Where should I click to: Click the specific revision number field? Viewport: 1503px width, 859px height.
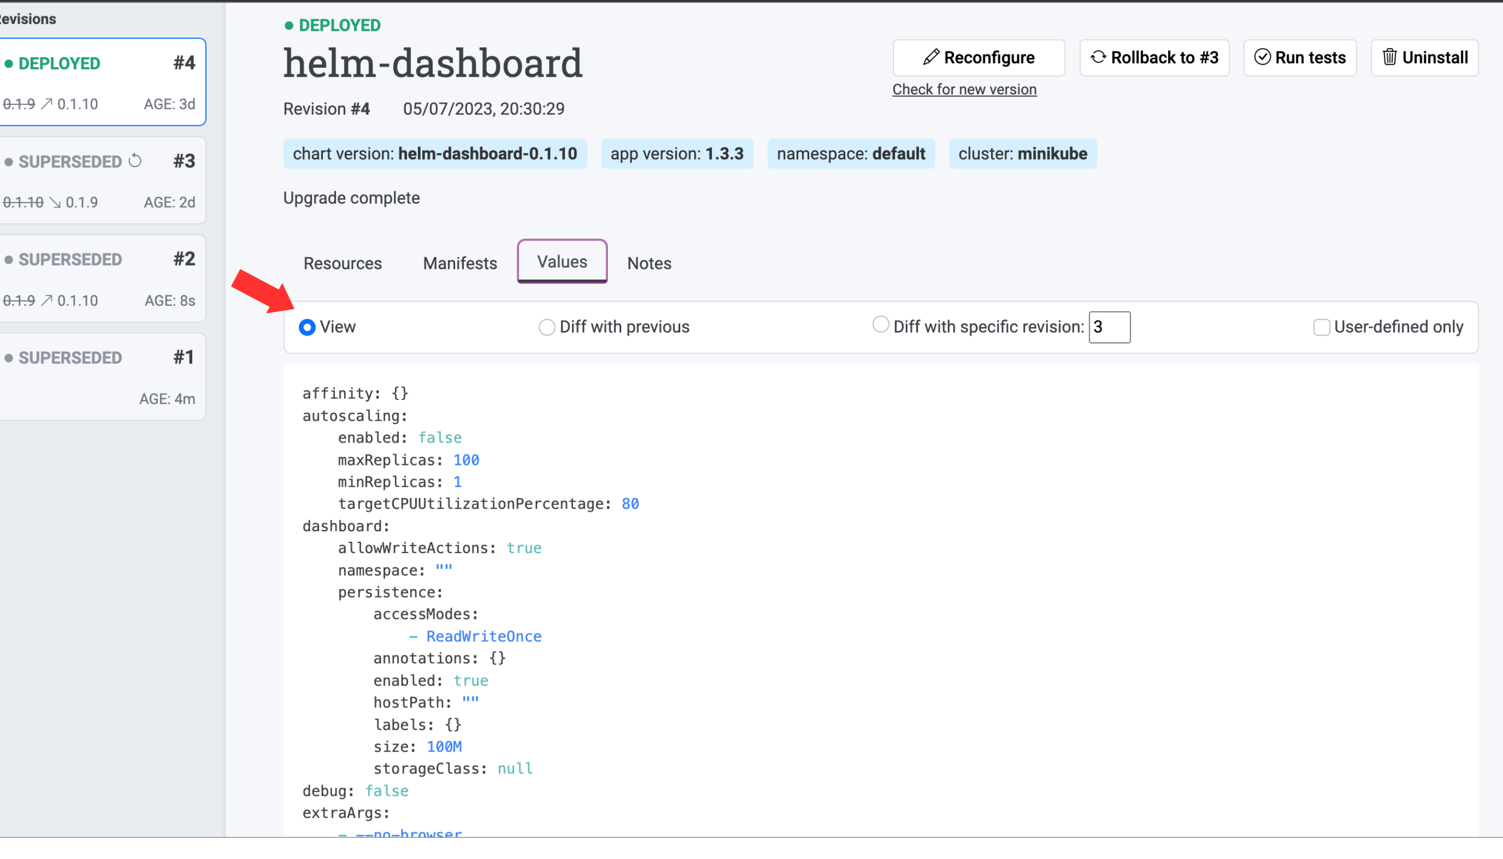pyautogui.click(x=1109, y=327)
